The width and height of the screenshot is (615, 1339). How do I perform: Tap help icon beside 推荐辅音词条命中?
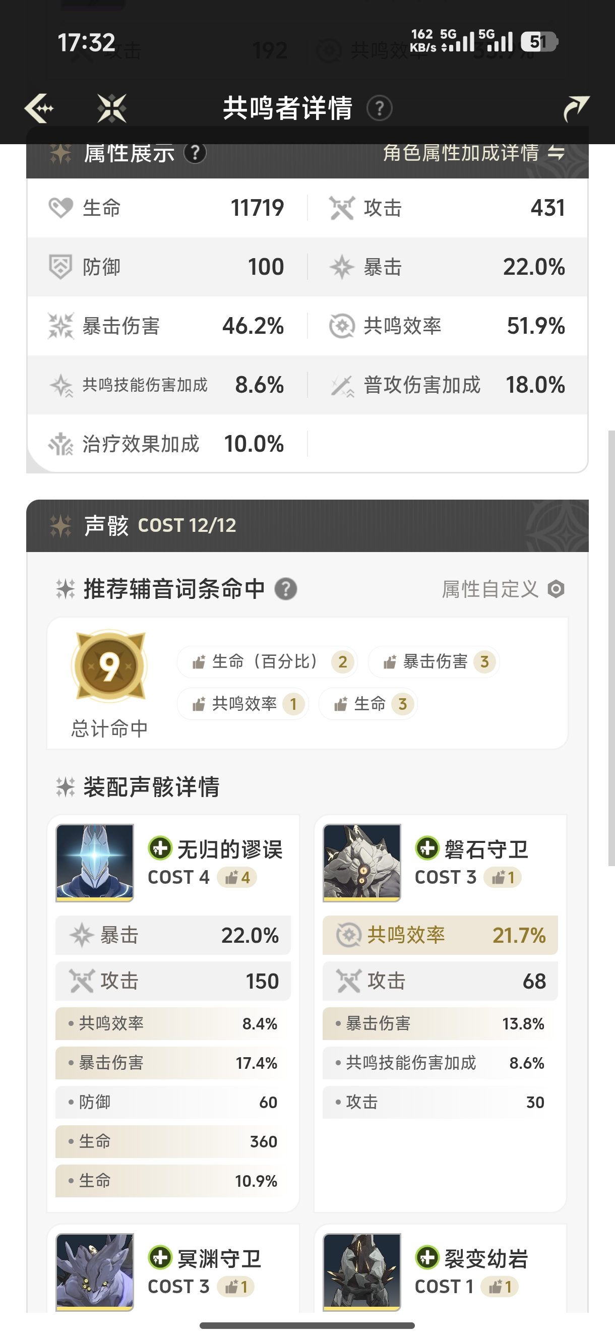coord(285,589)
